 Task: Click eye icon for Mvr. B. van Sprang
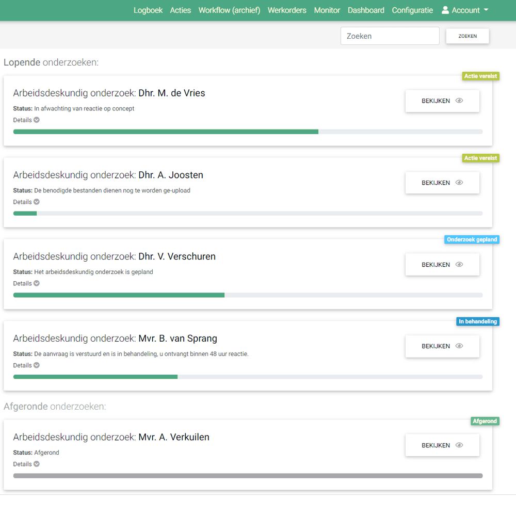click(459, 346)
